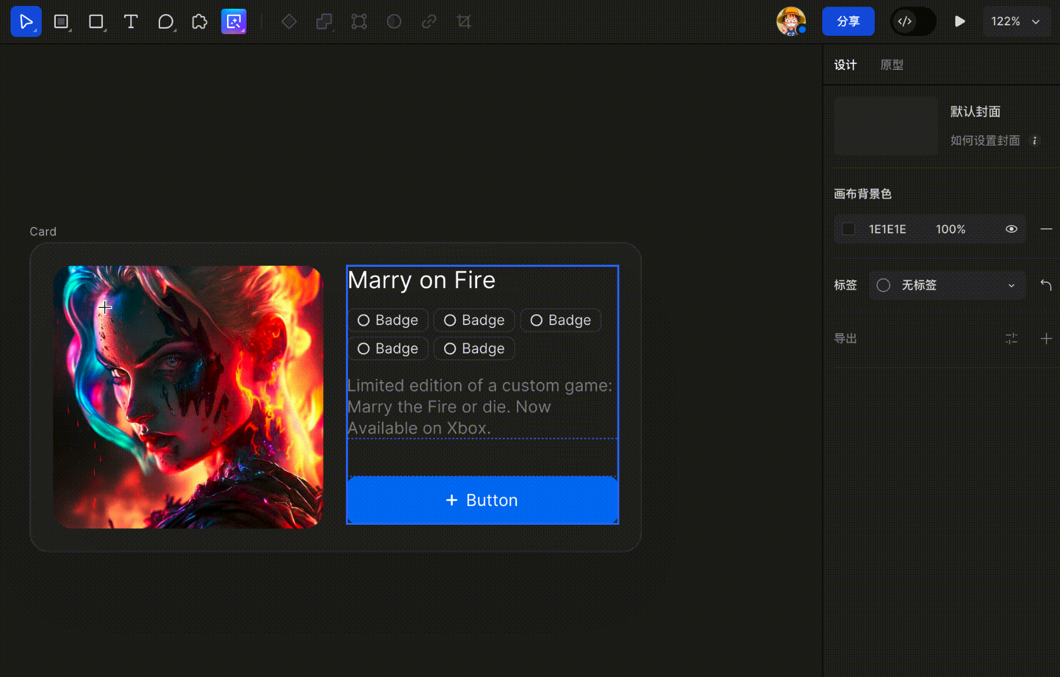This screenshot has height=677, width=1060.
Task: Open export settings sliders icon
Action: (x=1011, y=338)
